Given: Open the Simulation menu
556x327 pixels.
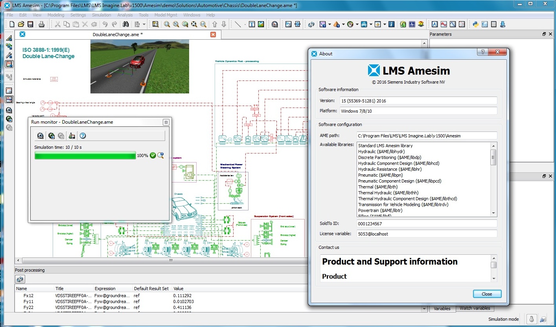Looking at the screenshot, I should pos(101,15).
